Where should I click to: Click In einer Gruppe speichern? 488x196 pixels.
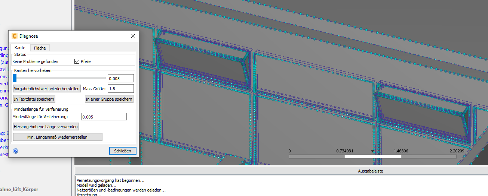coord(109,99)
